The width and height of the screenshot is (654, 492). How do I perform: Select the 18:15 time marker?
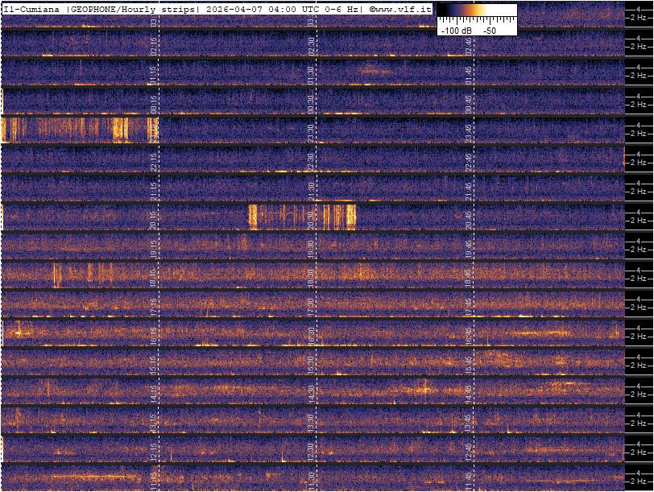154,275
